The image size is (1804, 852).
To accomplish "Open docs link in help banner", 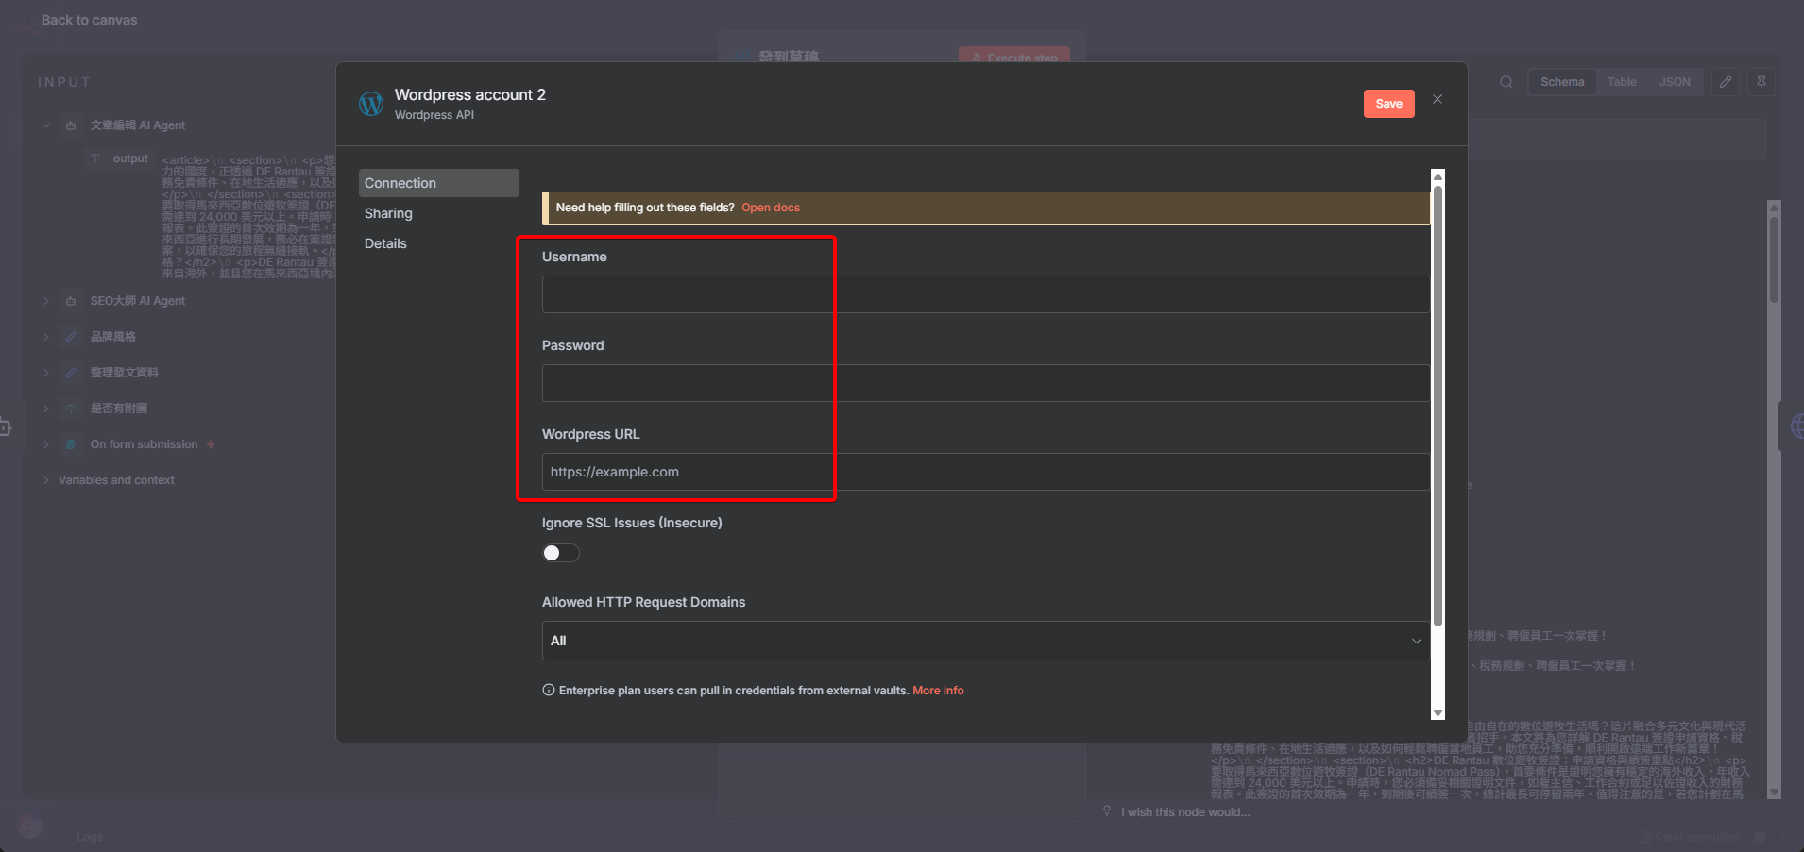I will pos(770,208).
